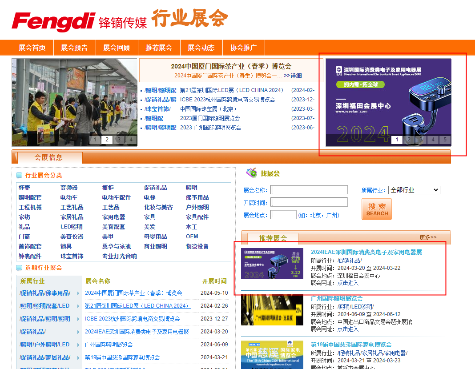Viewport: 475px width, 369px height.
Task: Click 点击进入 for the 2024IEAE exhibition
Action: [x=348, y=283]
